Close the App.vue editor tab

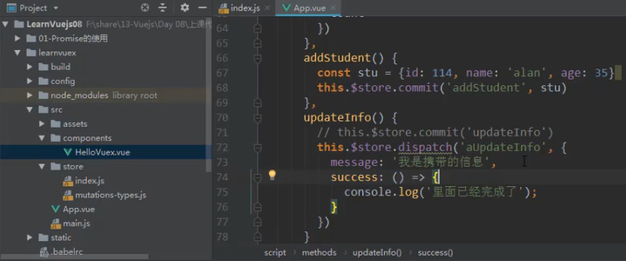333,8
